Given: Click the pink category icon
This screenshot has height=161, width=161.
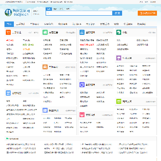Looking at the screenshot, I should pyautogui.click(x=82, y=115).
